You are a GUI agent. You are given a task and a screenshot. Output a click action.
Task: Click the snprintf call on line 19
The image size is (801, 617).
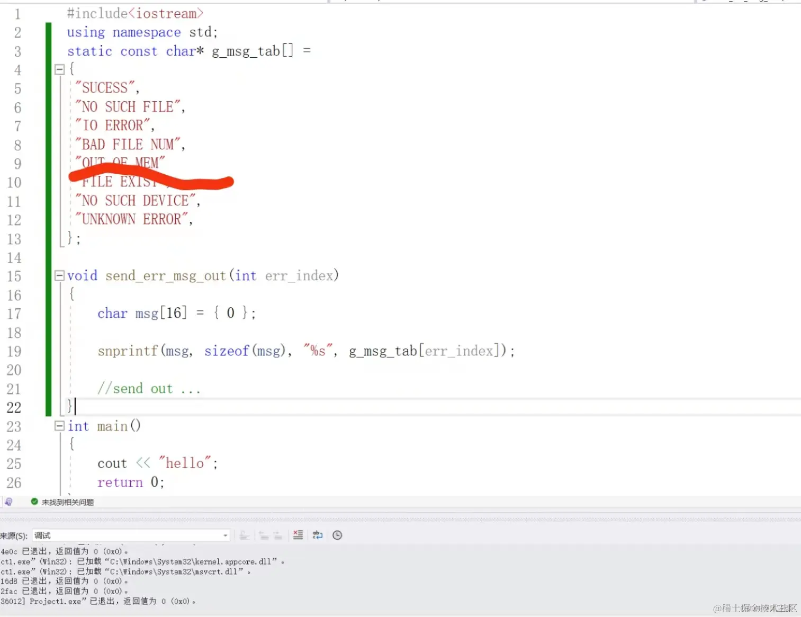[x=306, y=351]
